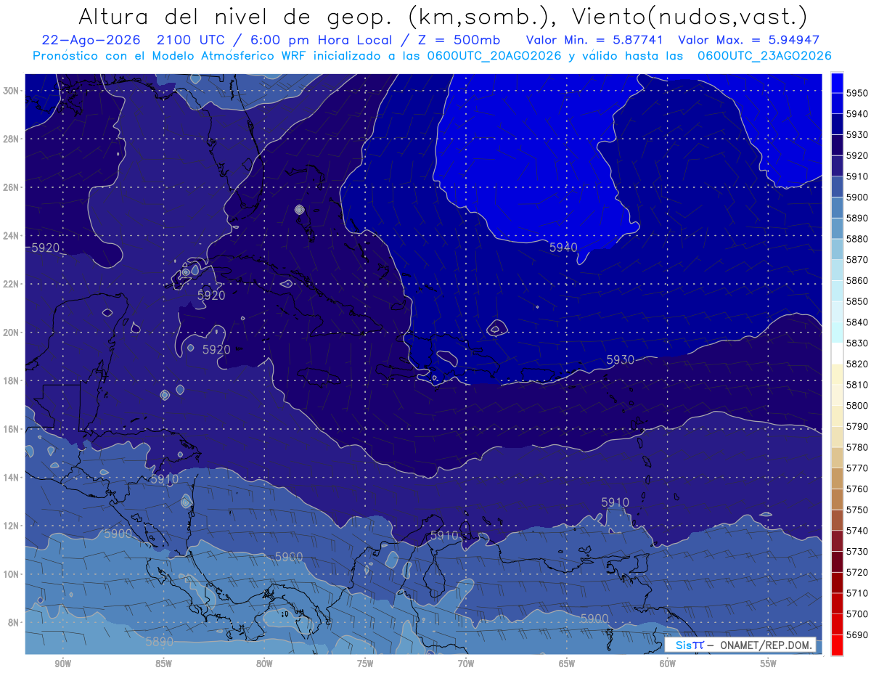Image resolution: width=871 pixels, height=673 pixels.
Task: Click the colorbar value label 5850
Action: [856, 301]
